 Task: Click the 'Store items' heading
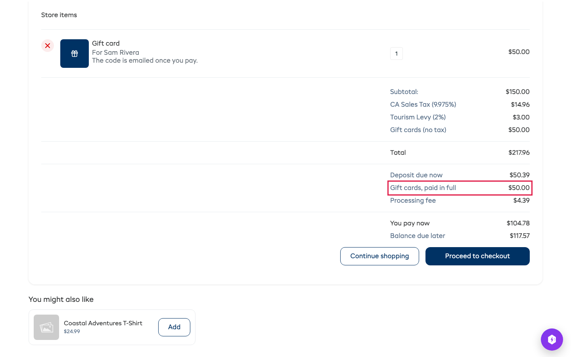point(59,15)
